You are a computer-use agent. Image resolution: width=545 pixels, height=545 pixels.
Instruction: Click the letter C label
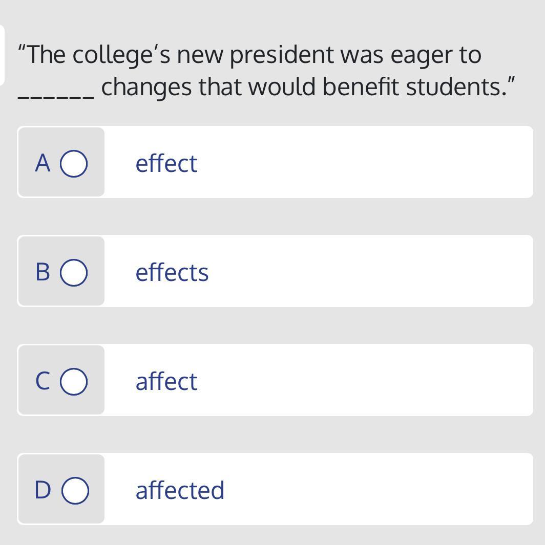(43, 381)
